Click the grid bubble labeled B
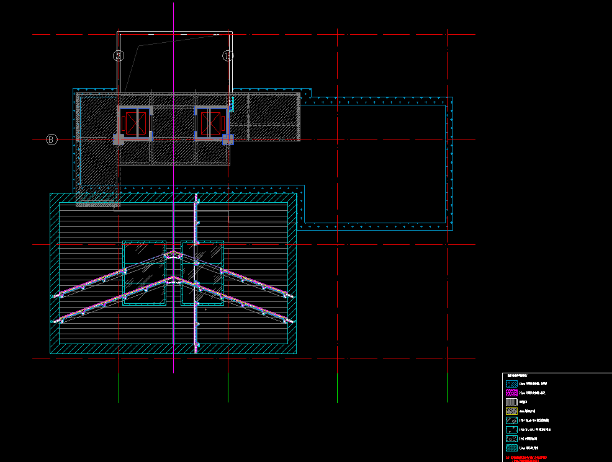Screen dimensions: 612x462 52,140
